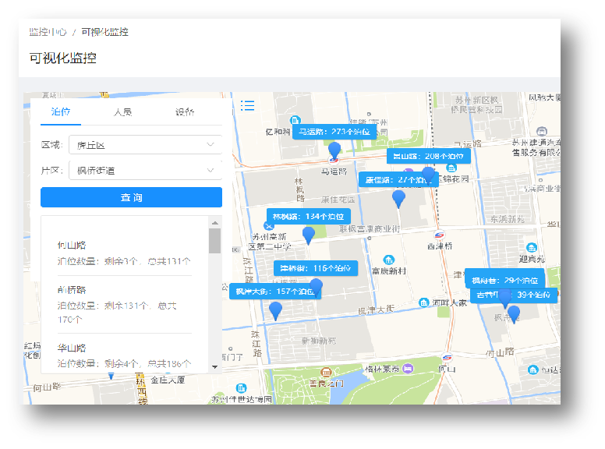Select the map pin below the 39个泊位 label
605x449 pixels.
tap(513, 313)
